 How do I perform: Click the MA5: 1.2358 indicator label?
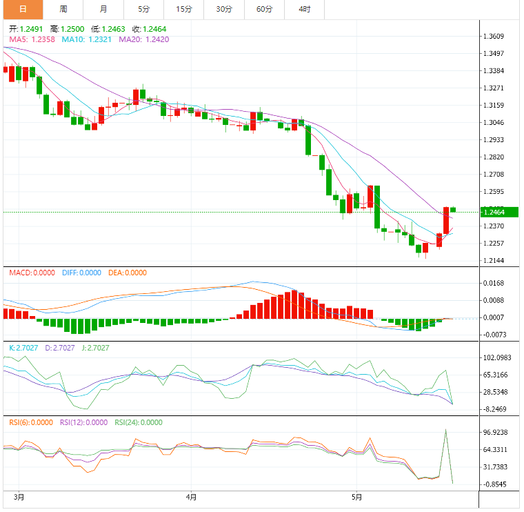tap(32, 39)
